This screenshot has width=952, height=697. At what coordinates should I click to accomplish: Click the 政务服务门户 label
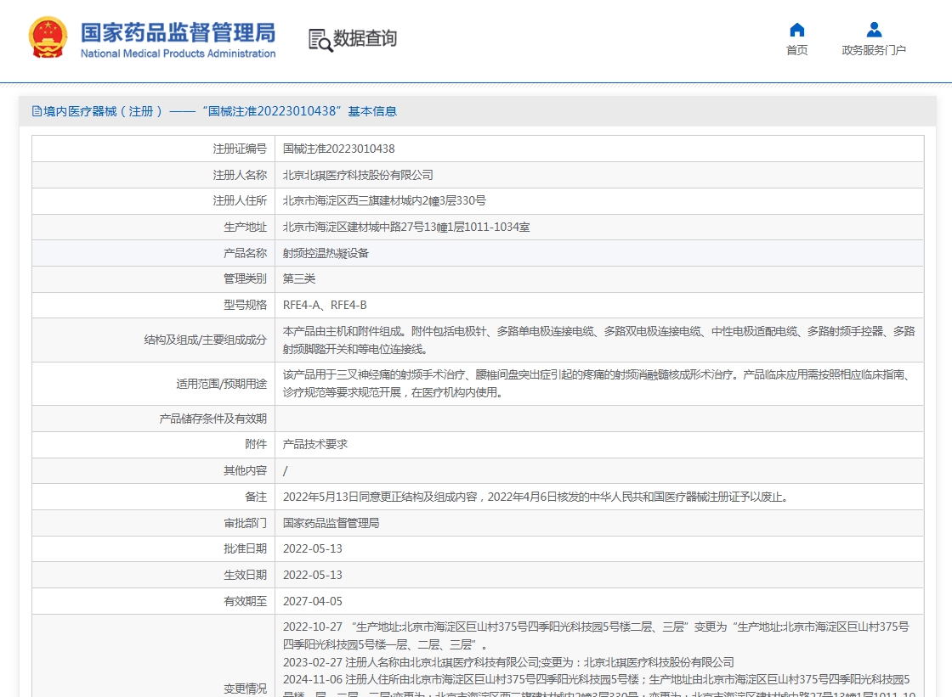tap(874, 50)
